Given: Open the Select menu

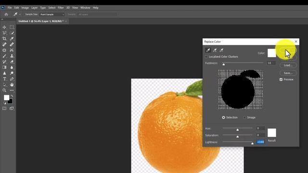Looking at the screenshot, I should (x=52, y=8).
